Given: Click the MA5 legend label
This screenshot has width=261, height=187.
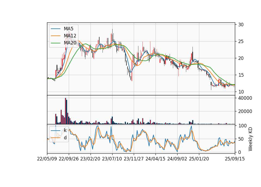Looking at the screenshot, I should tap(69, 29).
